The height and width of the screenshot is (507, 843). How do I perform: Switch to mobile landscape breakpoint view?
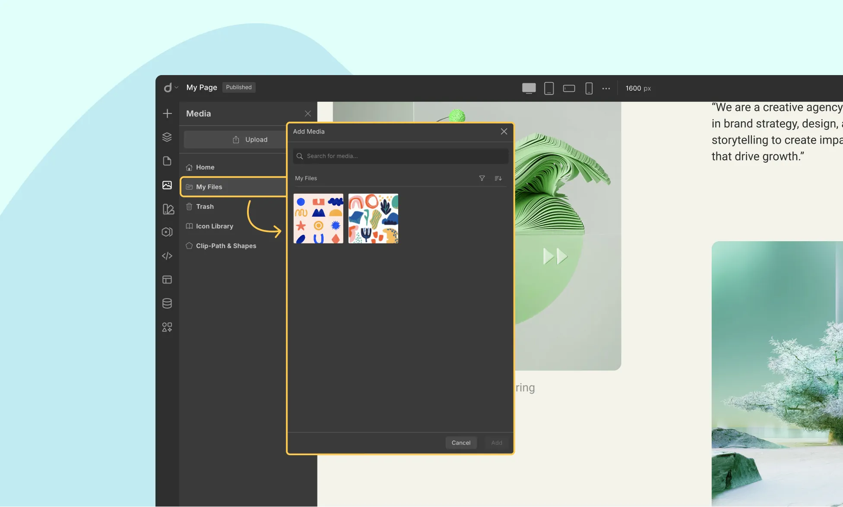[x=569, y=88]
